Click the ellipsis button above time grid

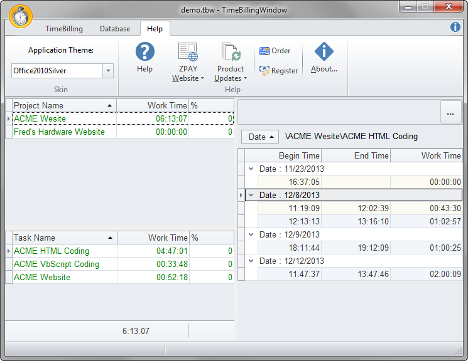(x=450, y=113)
